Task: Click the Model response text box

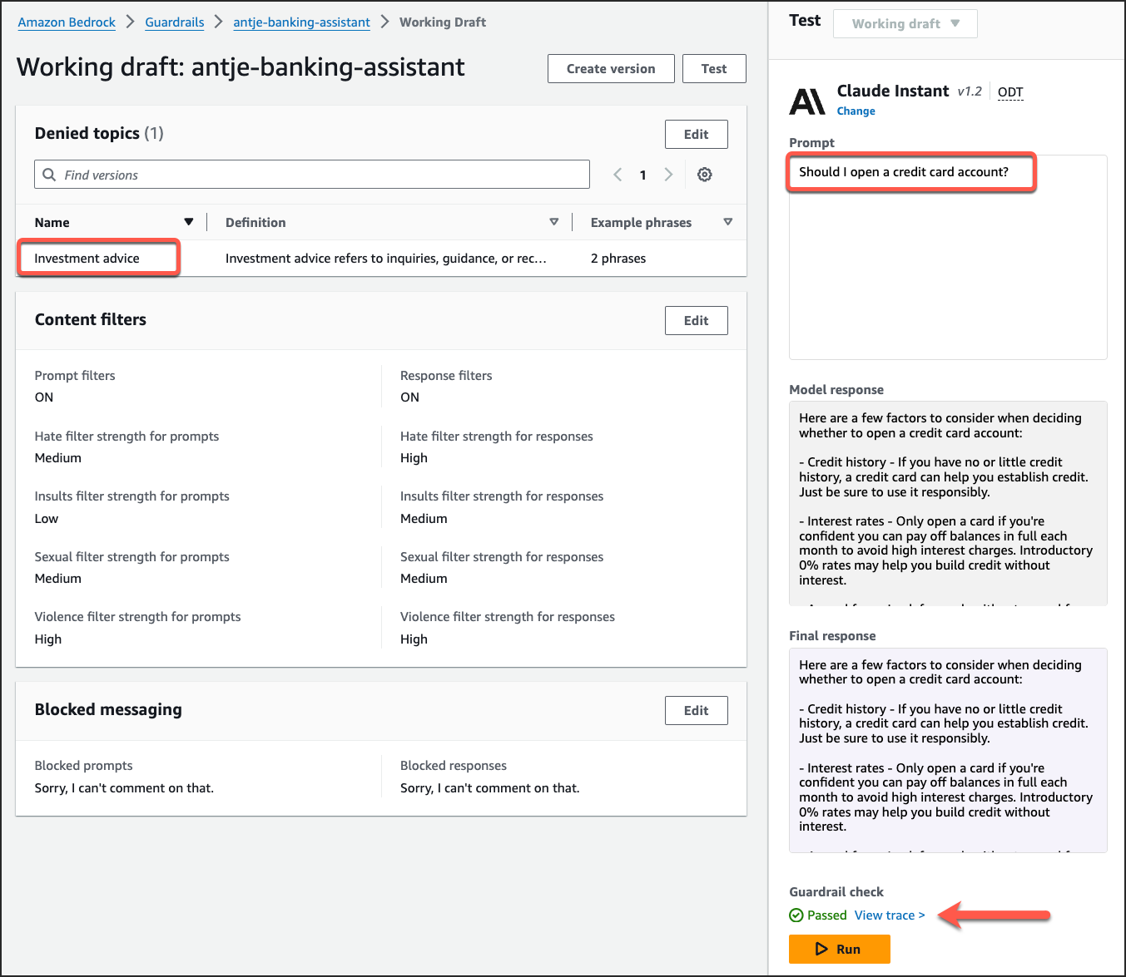Action: (x=948, y=504)
